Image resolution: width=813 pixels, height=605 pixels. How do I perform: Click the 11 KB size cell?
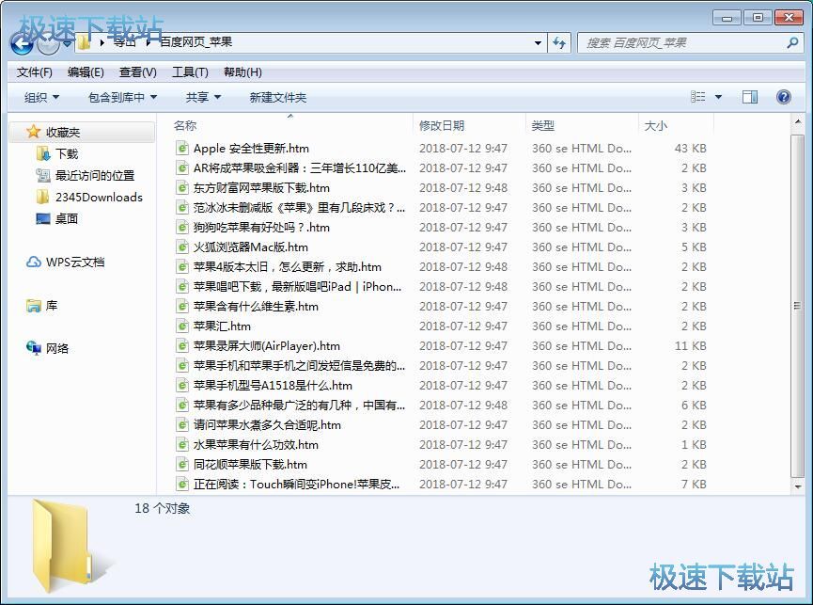tap(690, 345)
